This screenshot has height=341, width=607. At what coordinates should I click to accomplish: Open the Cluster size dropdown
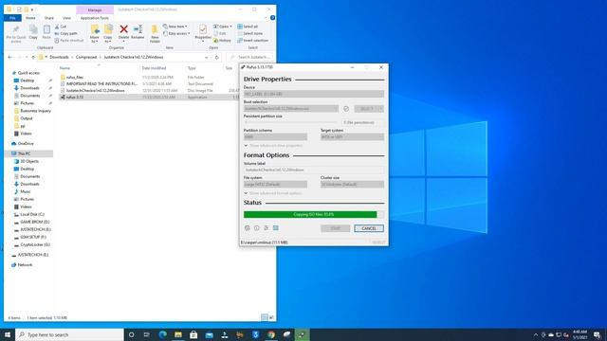tap(352, 185)
